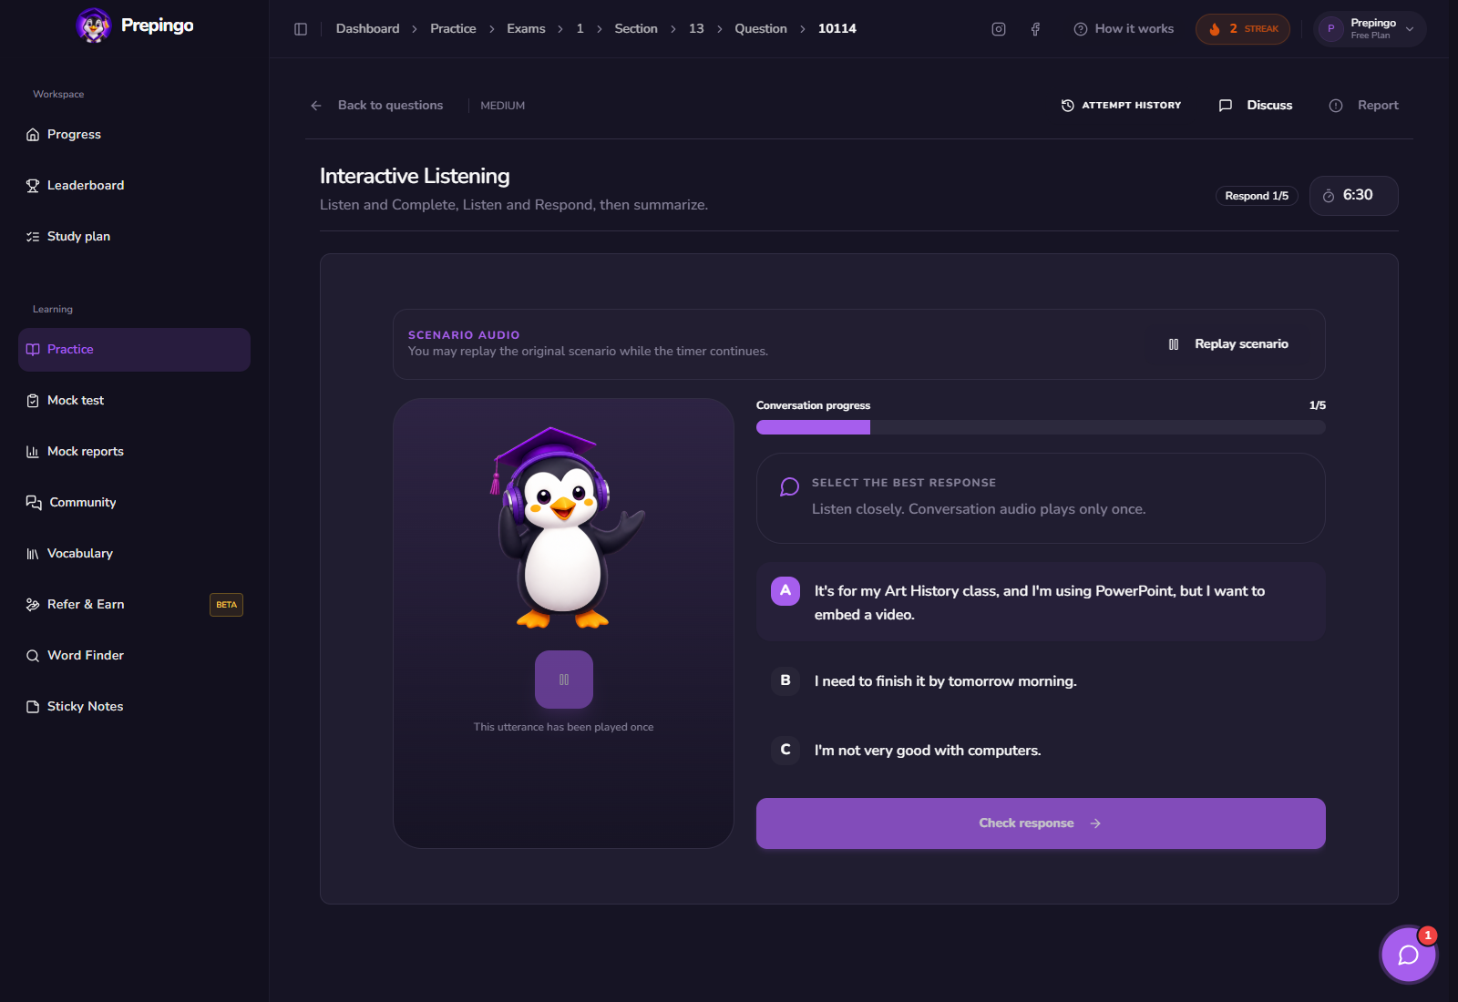This screenshot has width=1458, height=1002.
Task: Click the Conversation progress bar
Action: (1041, 427)
